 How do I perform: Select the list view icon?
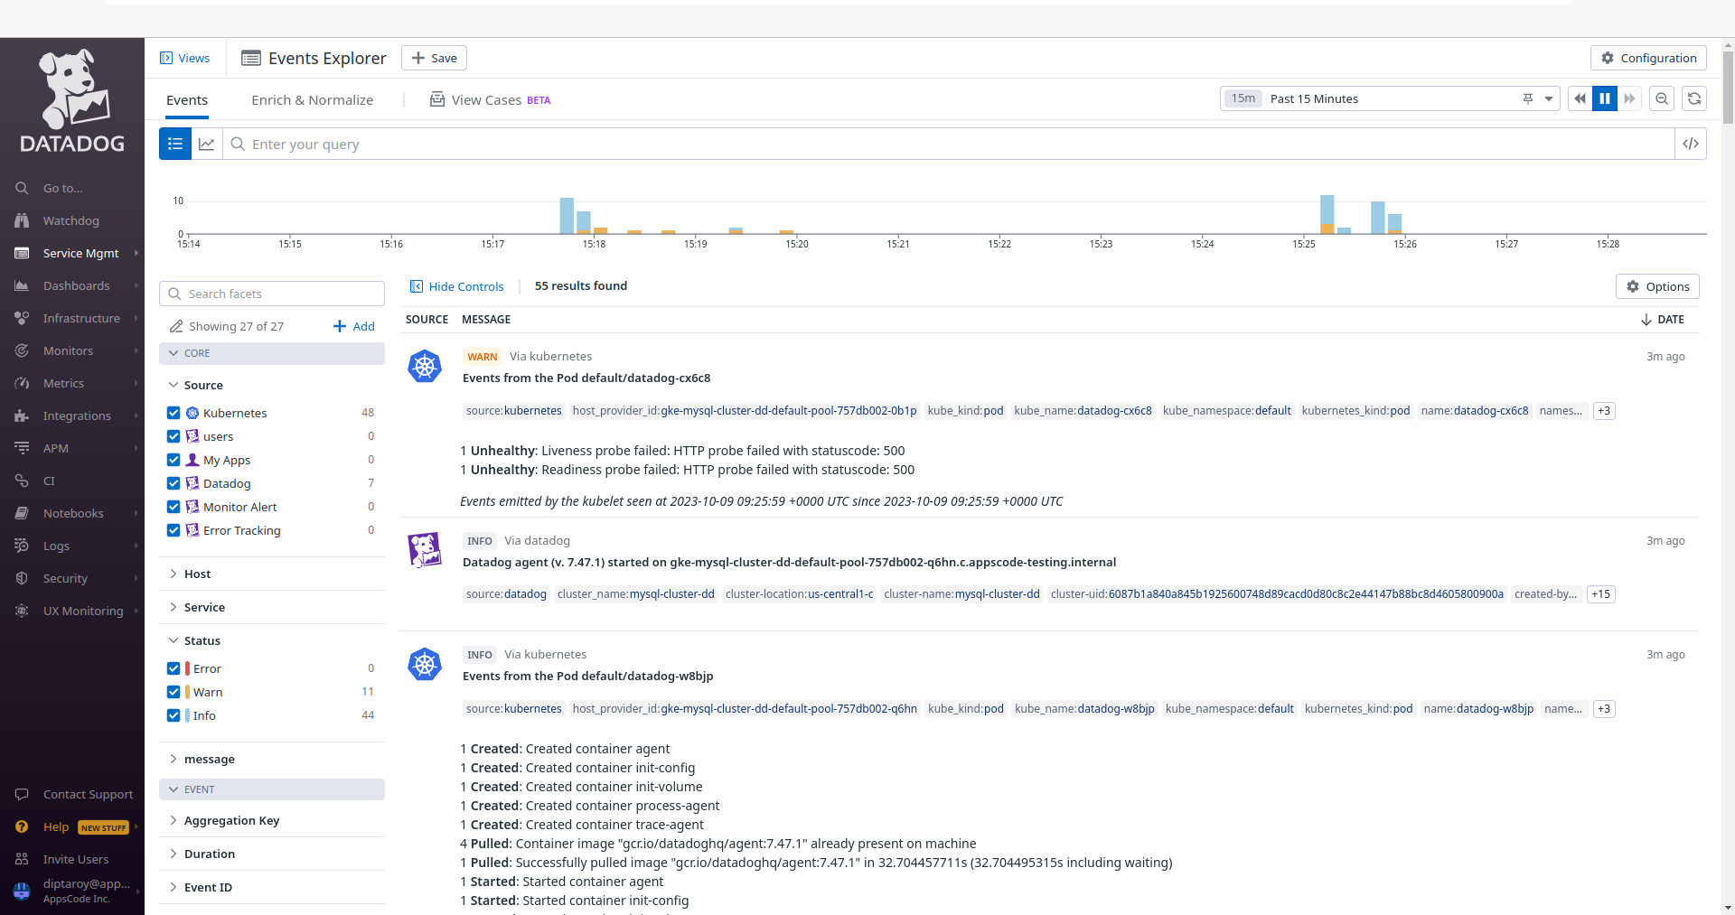pyautogui.click(x=174, y=144)
